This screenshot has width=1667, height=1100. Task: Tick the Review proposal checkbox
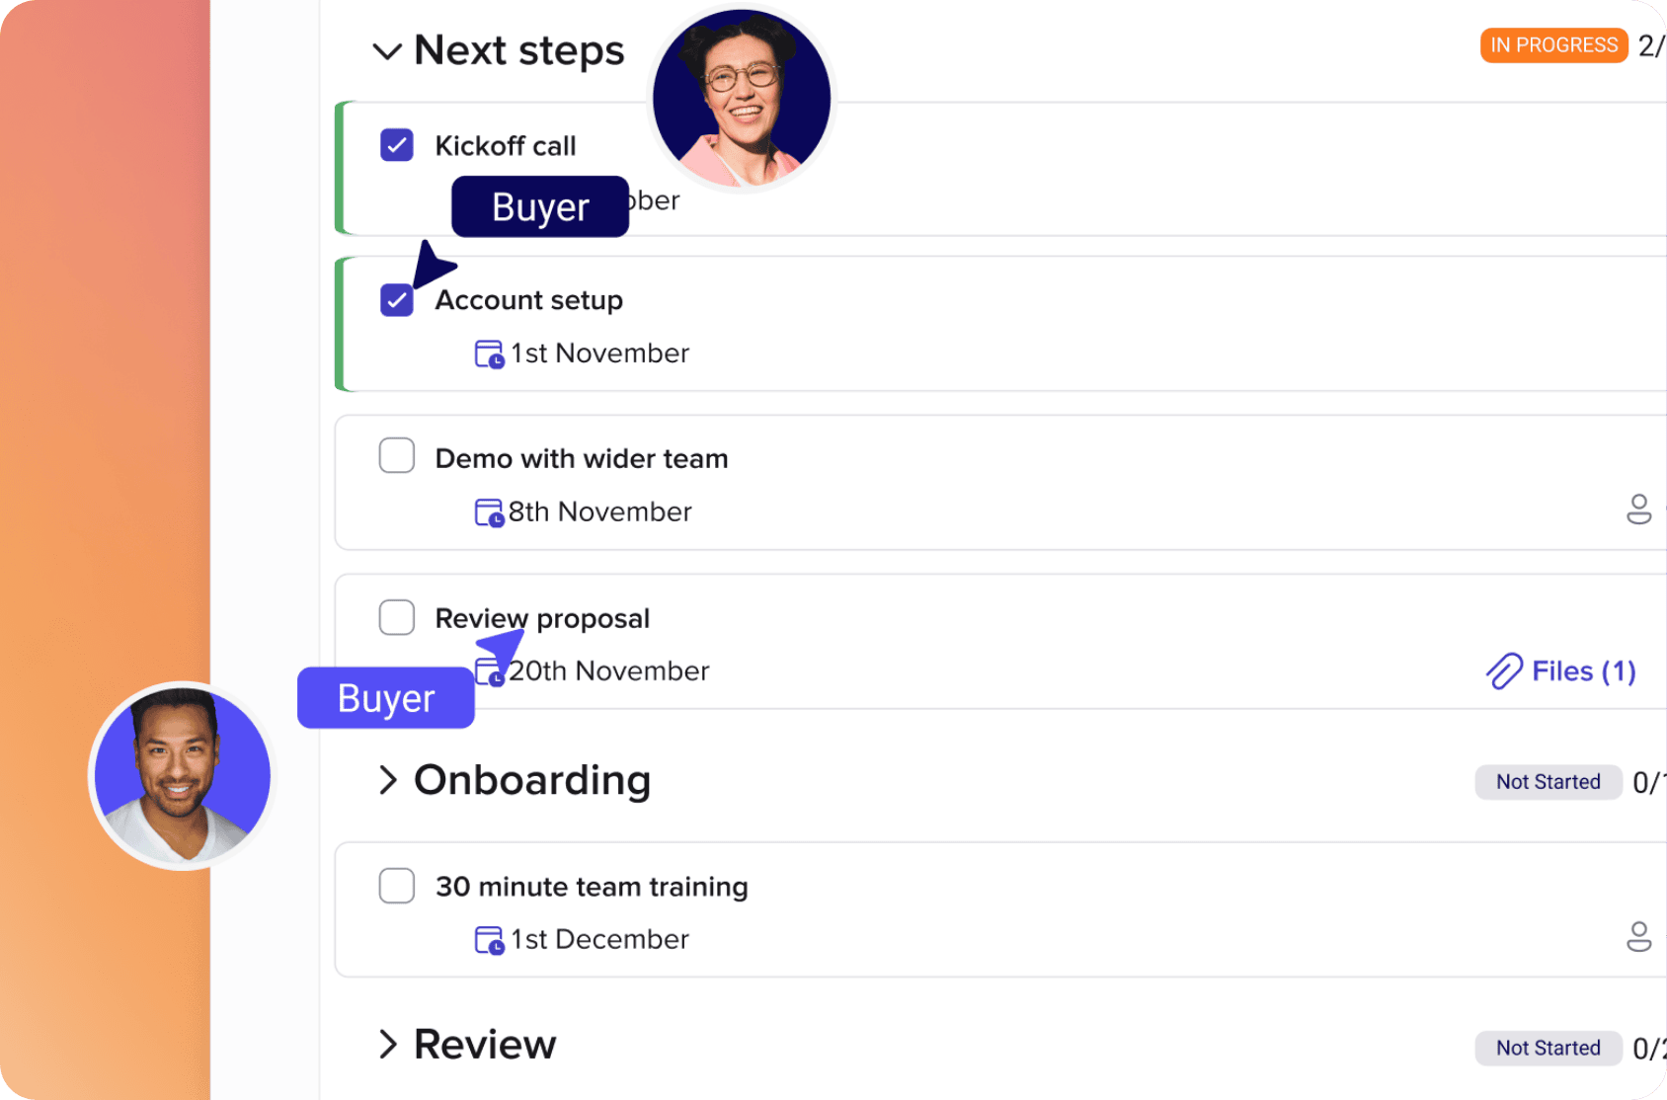coord(397,617)
